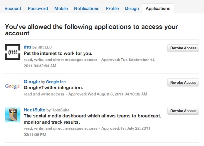
Task: Open the HootSuite application name link
Action: pyautogui.click(x=35, y=110)
